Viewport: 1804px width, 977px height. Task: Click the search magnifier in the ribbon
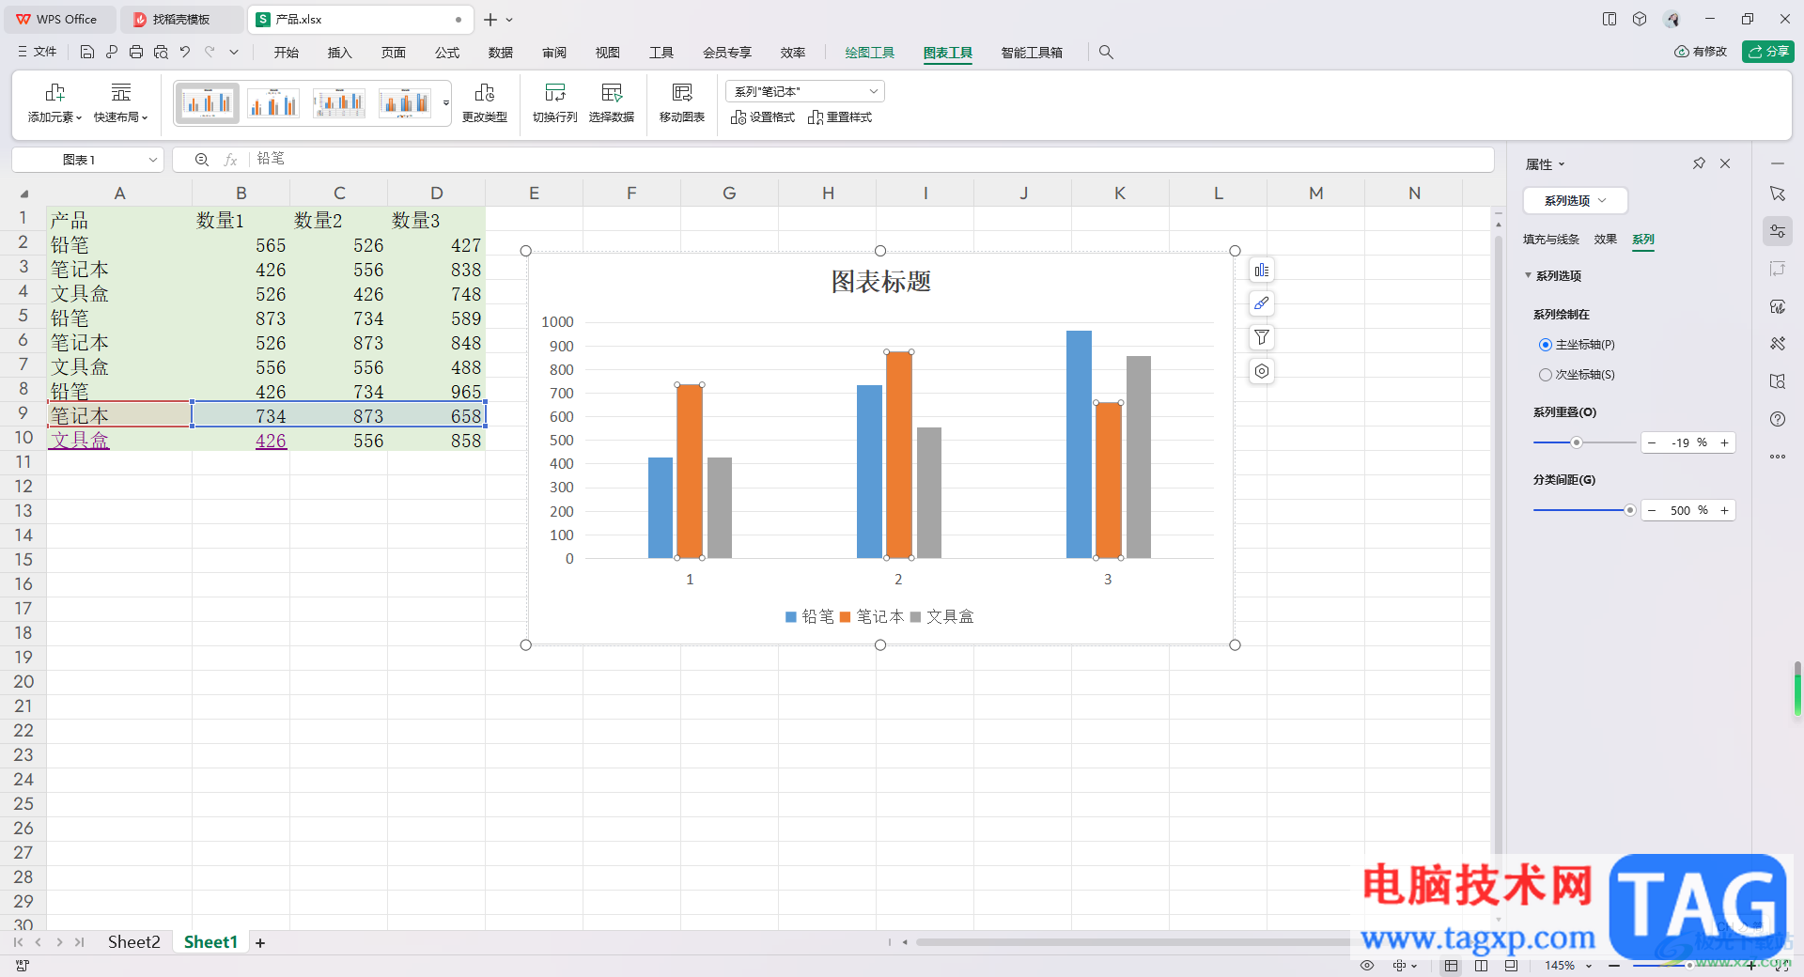coord(1106,53)
